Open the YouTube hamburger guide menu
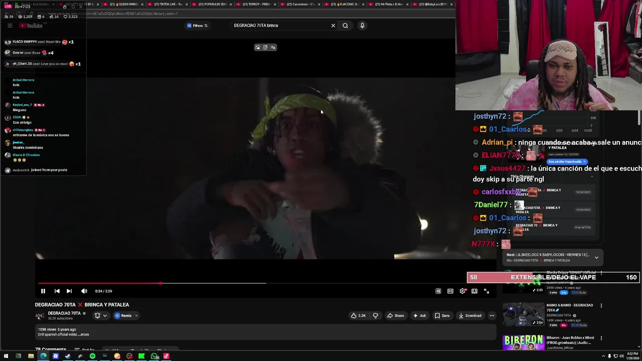Image resolution: width=642 pixels, height=361 pixels. coord(10,26)
